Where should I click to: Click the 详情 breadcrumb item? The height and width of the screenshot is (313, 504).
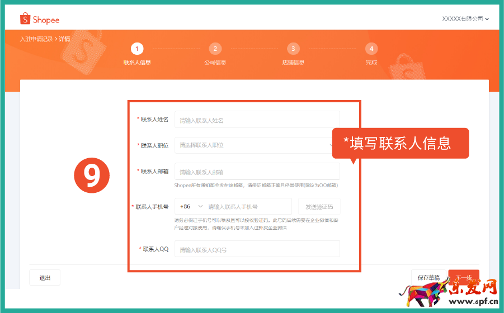click(65, 39)
